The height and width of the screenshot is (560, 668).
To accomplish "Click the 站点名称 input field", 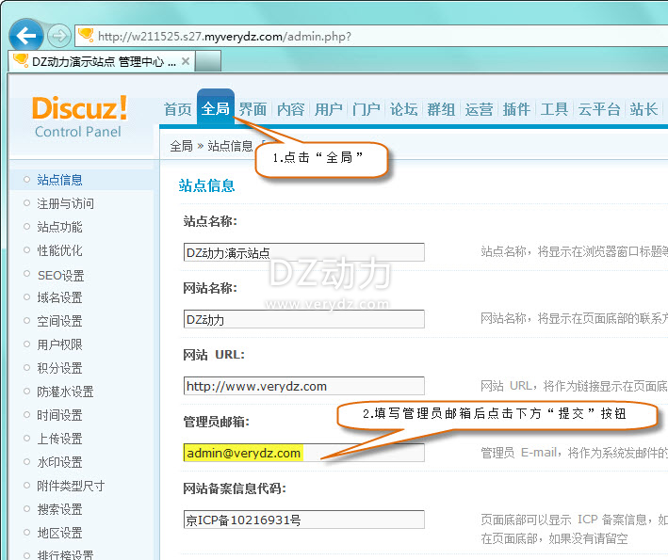I will (303, 252).
